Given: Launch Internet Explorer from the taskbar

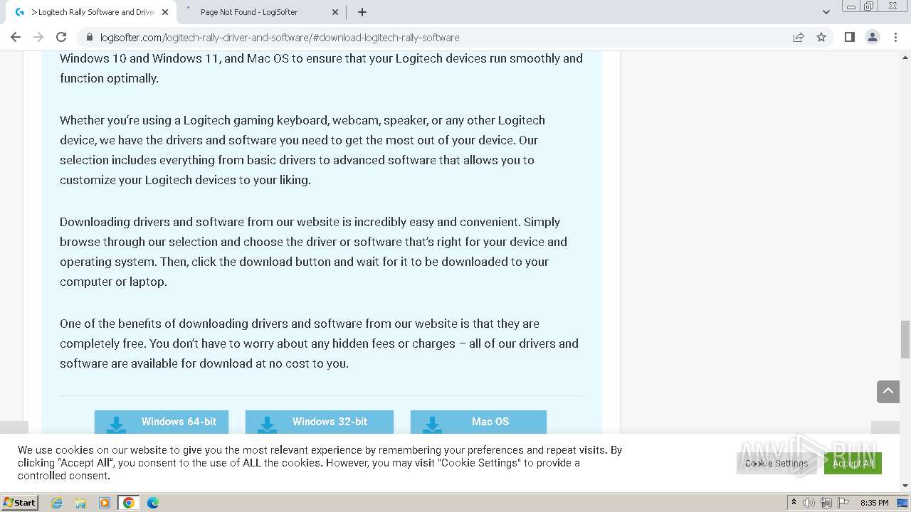Looking at the screenshot, I should point(57,503).
